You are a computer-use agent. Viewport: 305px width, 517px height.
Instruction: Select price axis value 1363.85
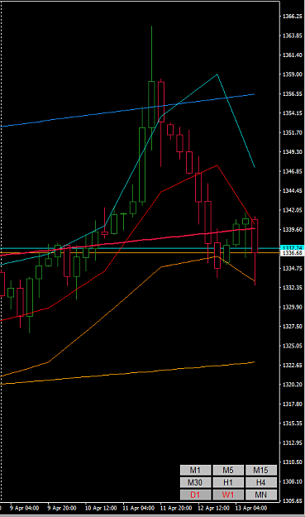click(x=293, y=36)
